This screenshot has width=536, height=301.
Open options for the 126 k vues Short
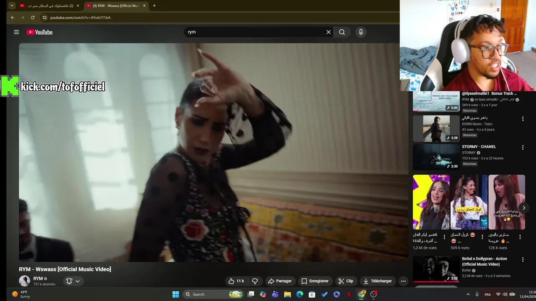(x=520, y=237)
